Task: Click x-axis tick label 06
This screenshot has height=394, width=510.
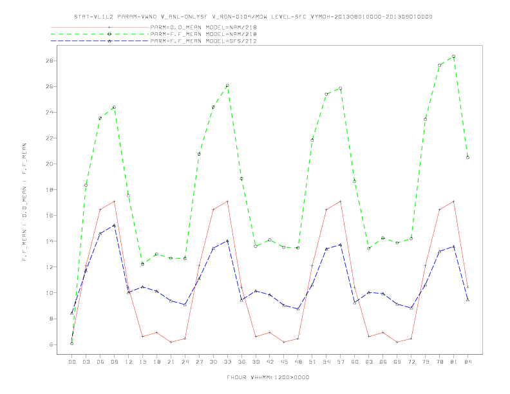Action: 100,362
